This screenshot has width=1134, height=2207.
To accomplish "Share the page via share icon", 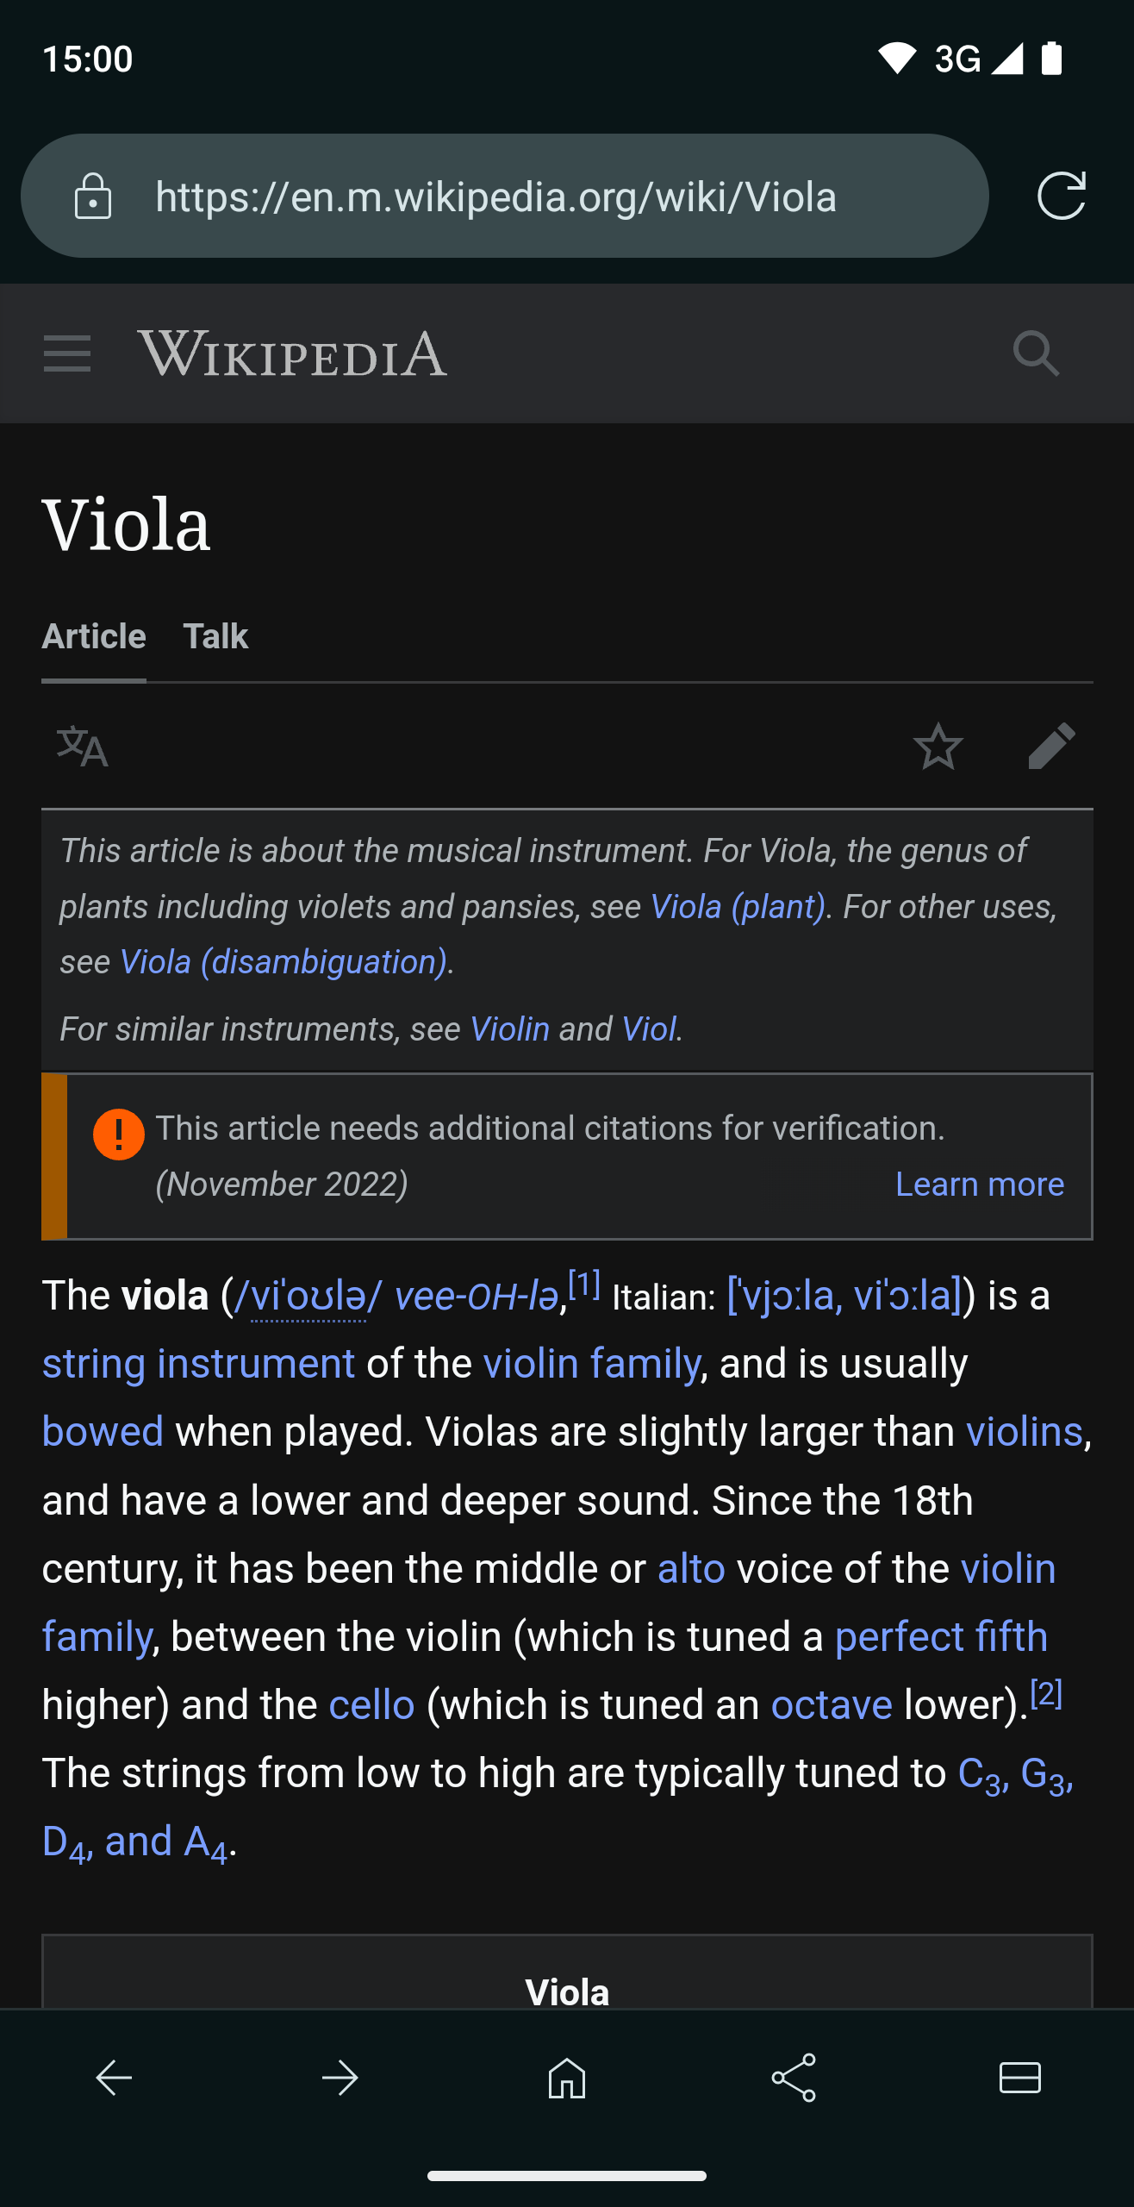I will point(794,2078).
